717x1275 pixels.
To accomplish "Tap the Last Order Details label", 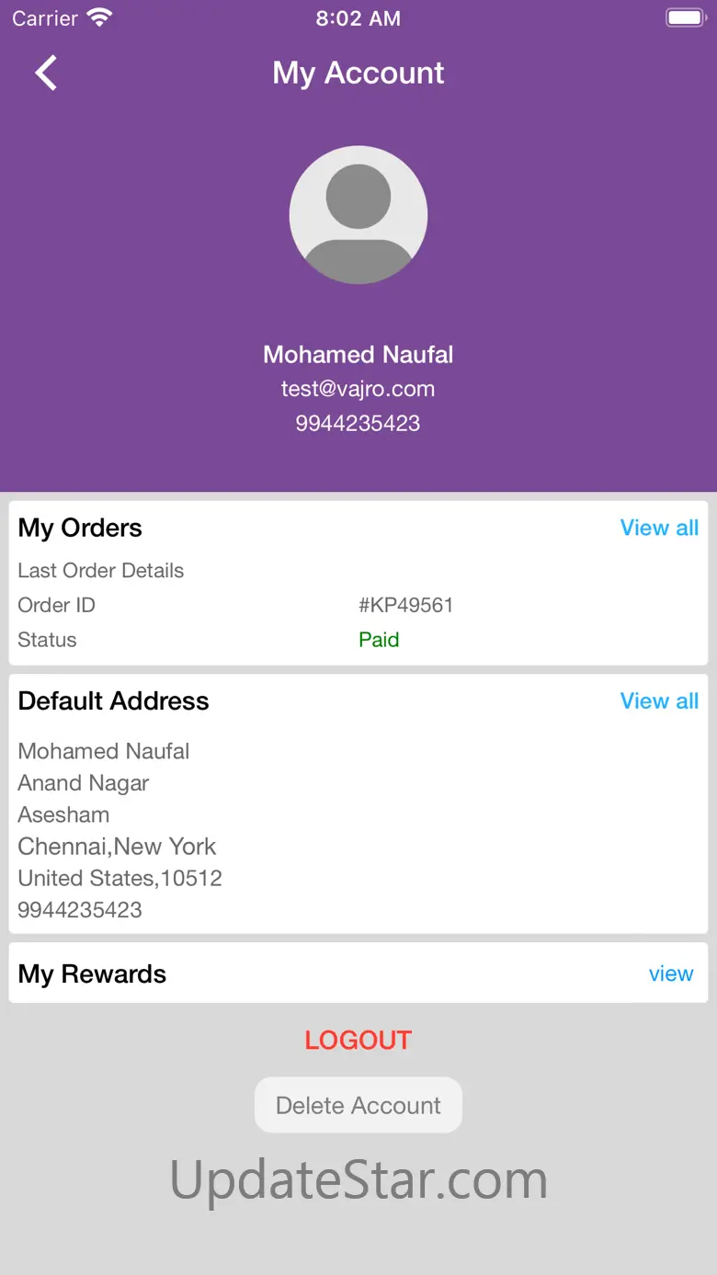I will 101,570.
